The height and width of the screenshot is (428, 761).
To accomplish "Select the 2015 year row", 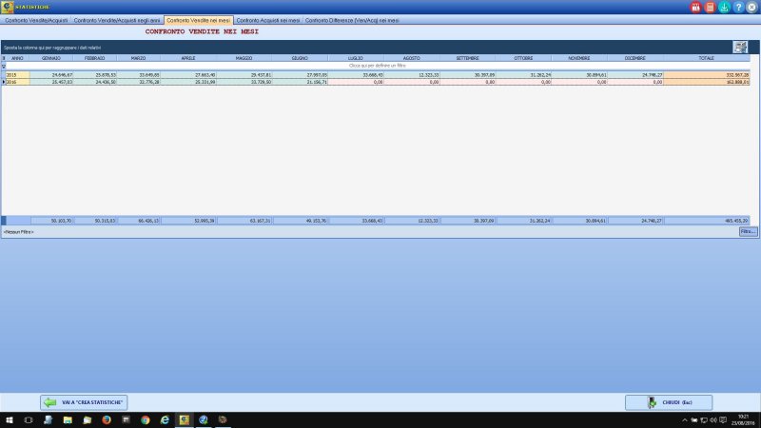I will point(17,74).
